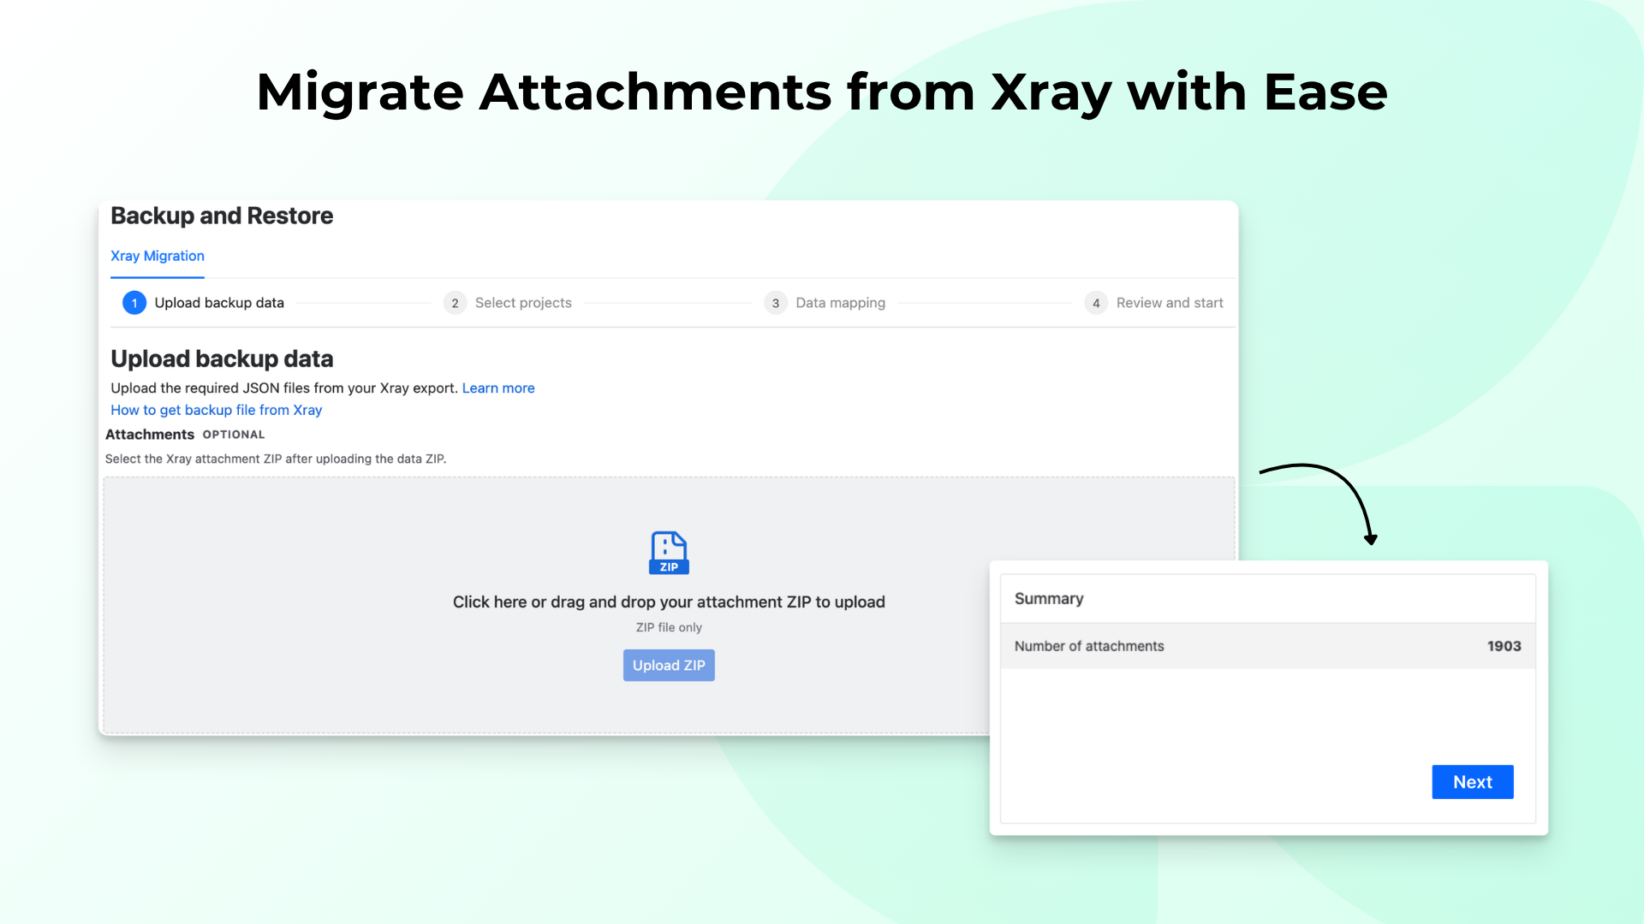Image resolution: width=1644 pixels, height=924 pixels.
Task: Click the drag and drop attachment ZIP text
Action: (x=669, y=602)
